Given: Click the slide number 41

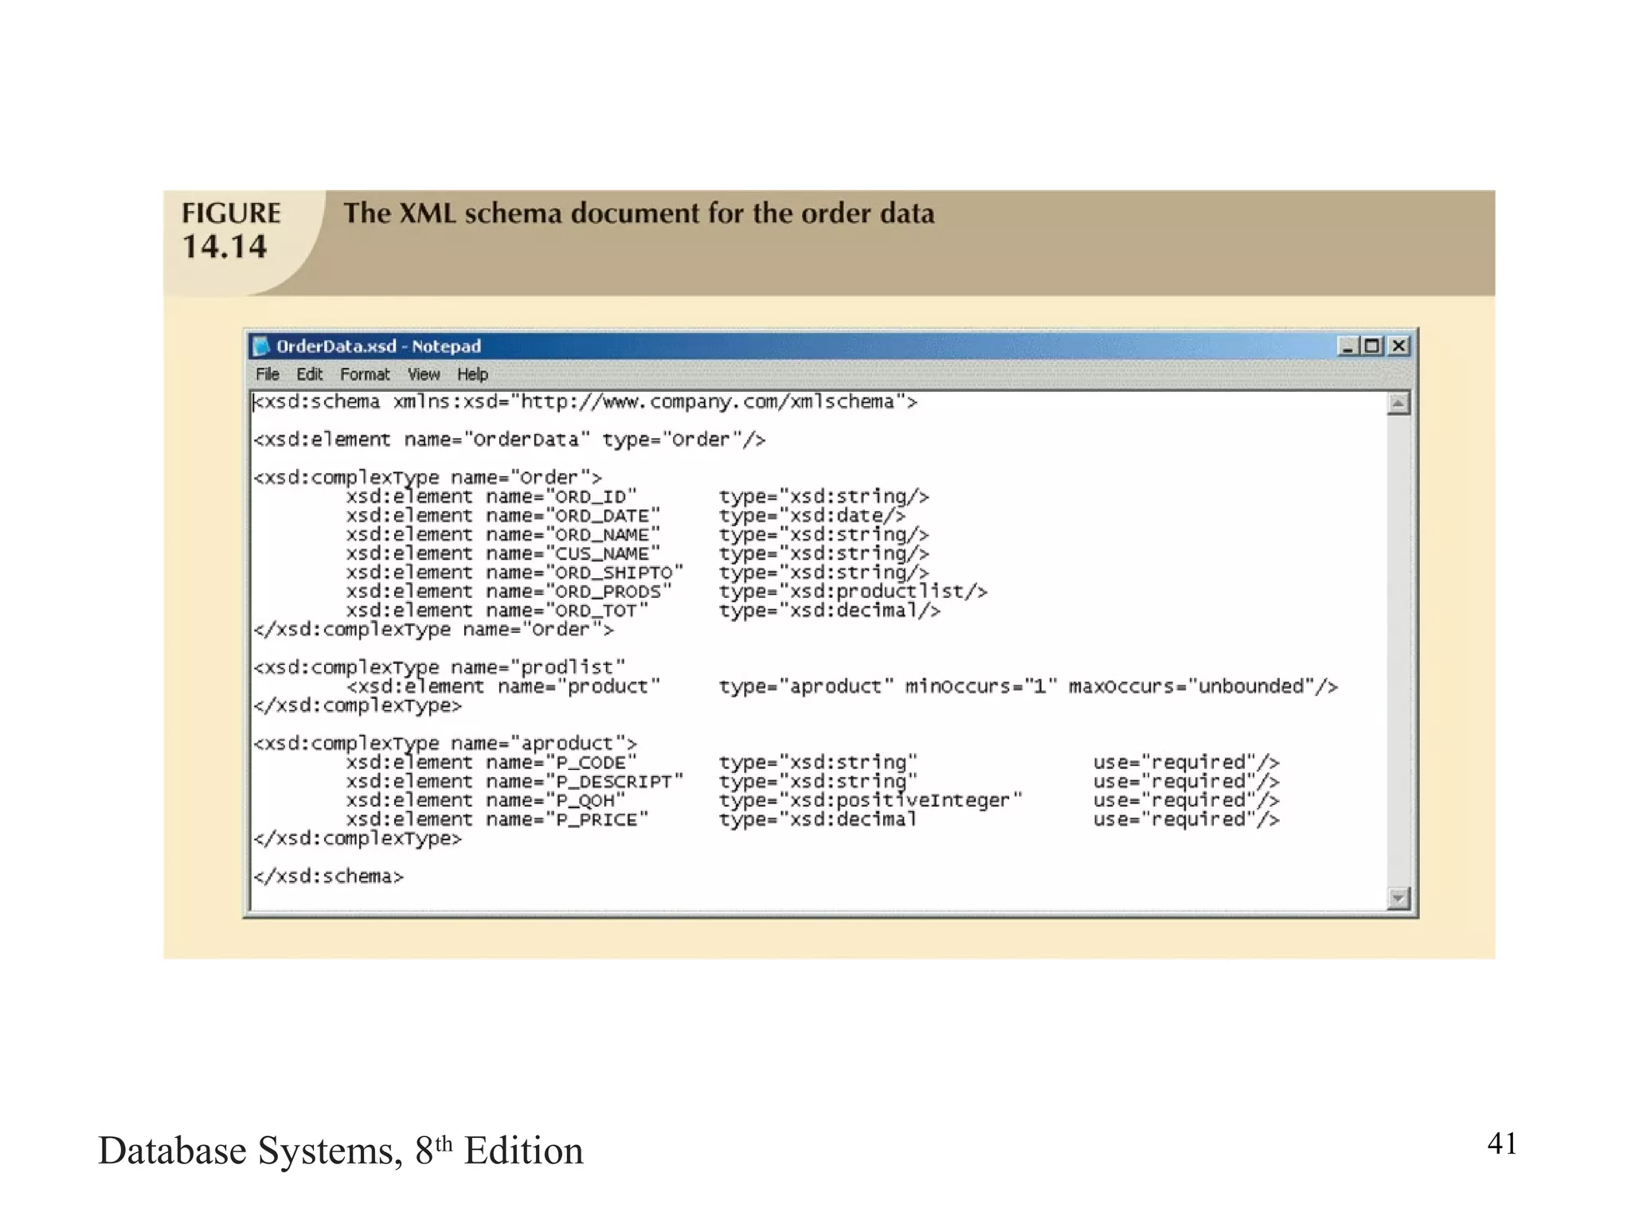Looking at the screenshot, I should [1502, 1143].
